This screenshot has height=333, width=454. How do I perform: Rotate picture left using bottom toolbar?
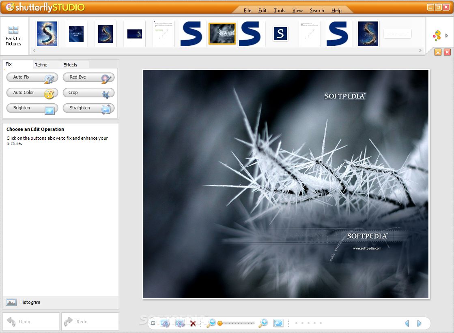[x=165, y=323]
